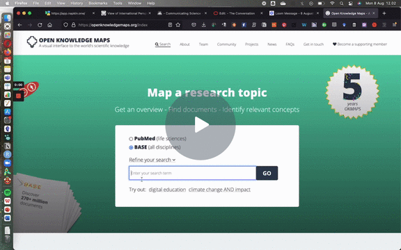Click the red Loom recording stop button
The width and height of the screenshot is (401, 250).
(18, 96)
